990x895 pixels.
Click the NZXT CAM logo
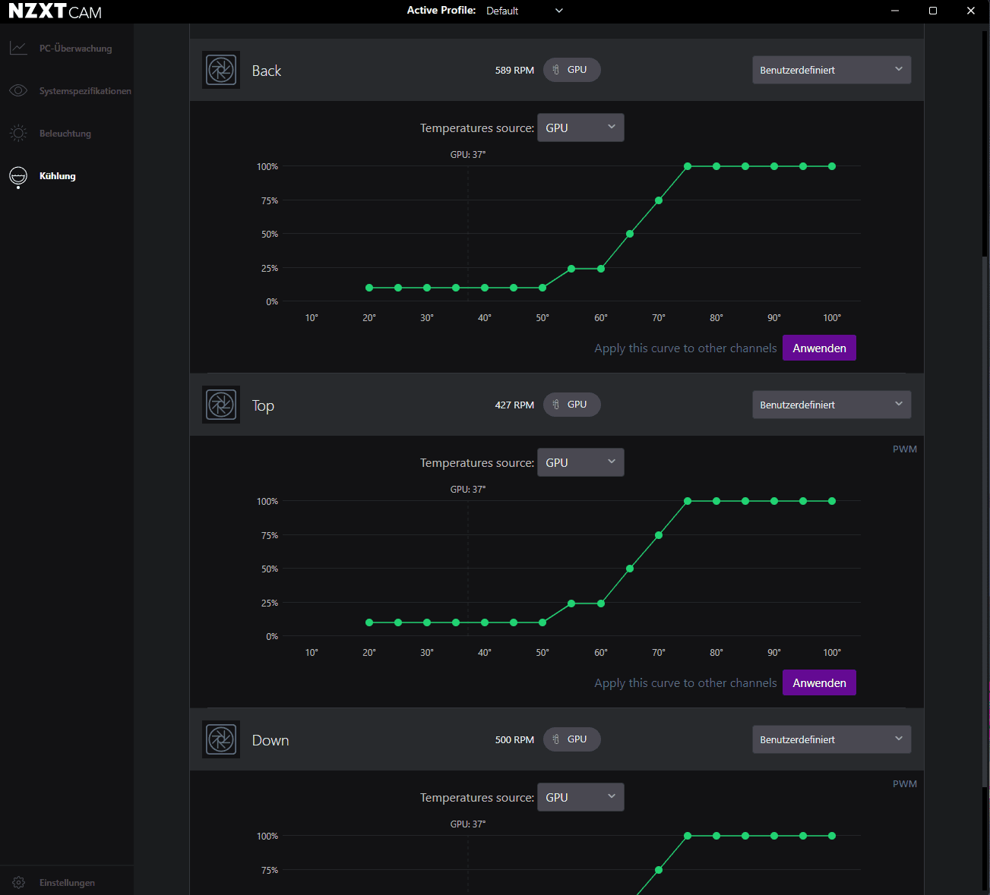click(55, 11)
